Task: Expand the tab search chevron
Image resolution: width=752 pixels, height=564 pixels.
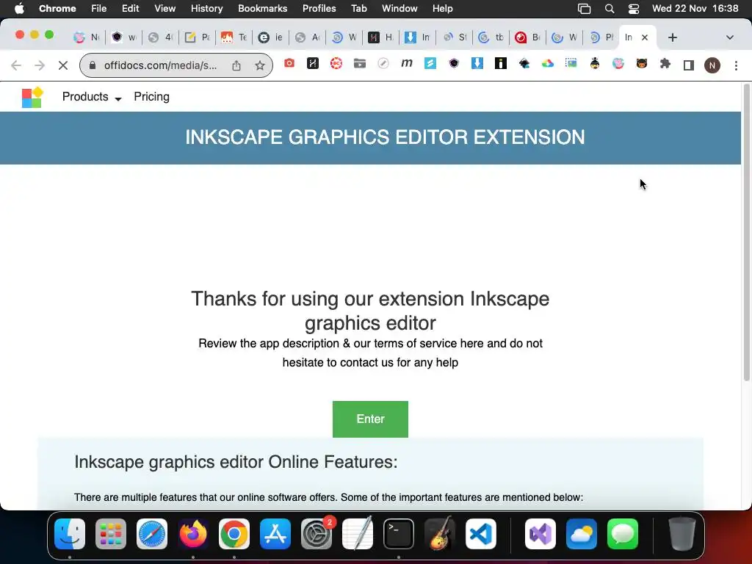Action: point(730,37)
